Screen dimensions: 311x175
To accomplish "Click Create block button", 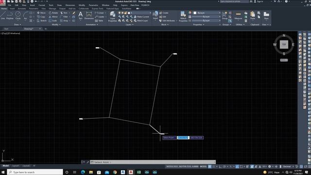I will [x=164, y=13].
